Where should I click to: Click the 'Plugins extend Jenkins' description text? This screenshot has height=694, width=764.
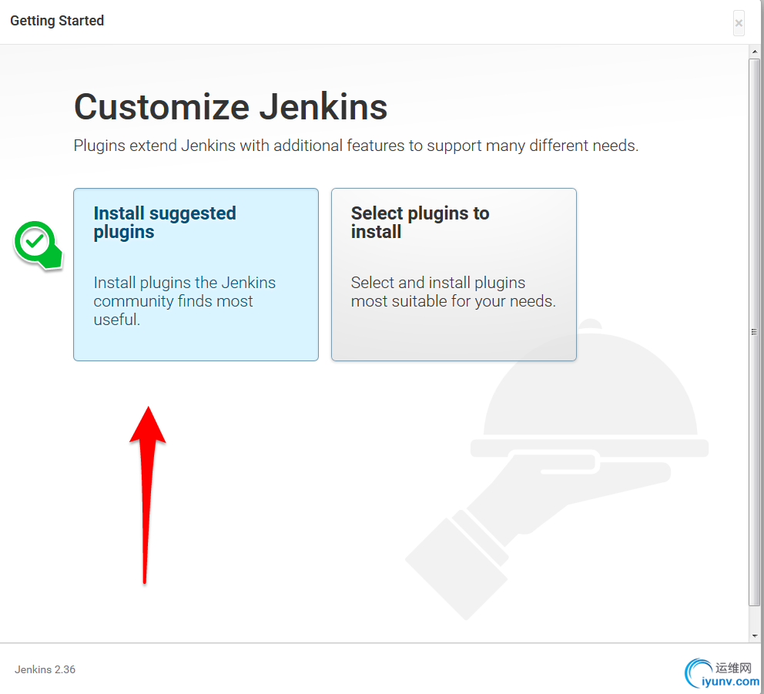click(356, 146)
